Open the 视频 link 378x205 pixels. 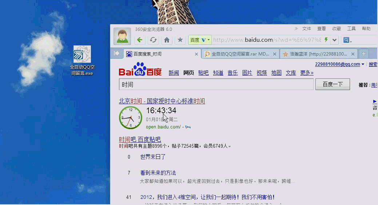(x=262, y=73)
